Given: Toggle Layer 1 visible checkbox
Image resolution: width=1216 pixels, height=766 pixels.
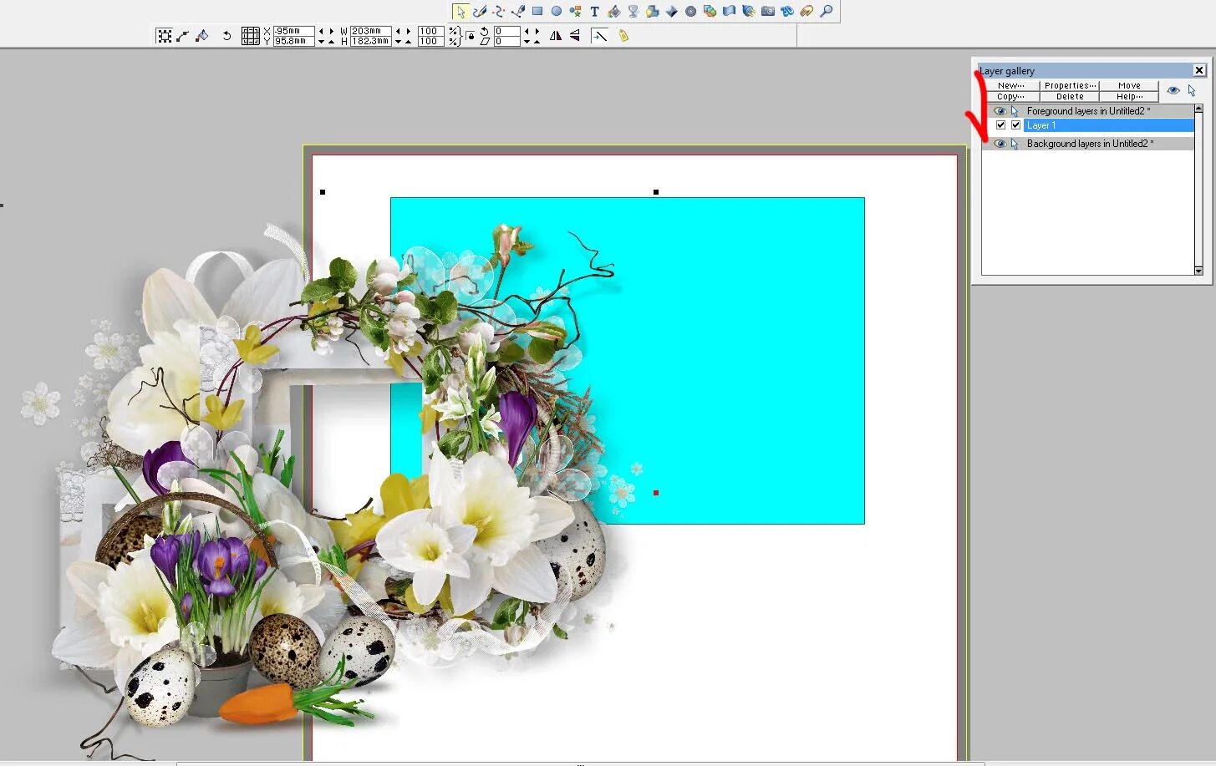Looking at the screenshot, I should point(1000,125).
